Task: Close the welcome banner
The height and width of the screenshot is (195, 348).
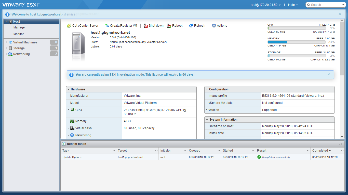Action: coord(340,14)
